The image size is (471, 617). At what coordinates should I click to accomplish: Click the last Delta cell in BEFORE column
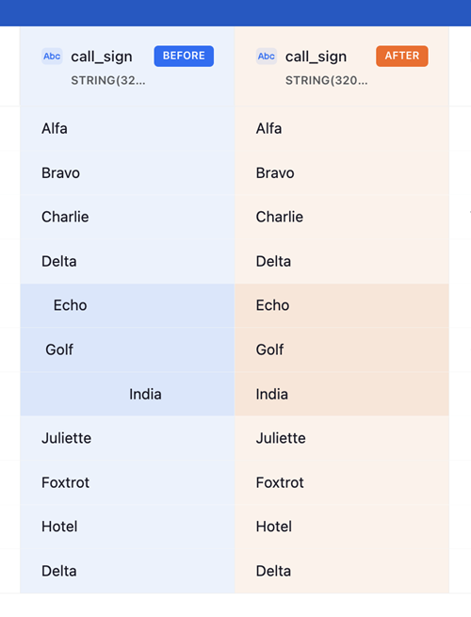click(127, 571)
